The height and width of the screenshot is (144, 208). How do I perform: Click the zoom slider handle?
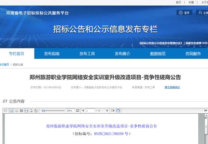click(x=43, y=111)
